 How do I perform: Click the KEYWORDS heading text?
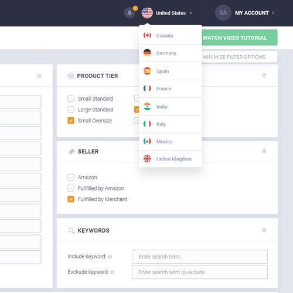coord(94,230)
